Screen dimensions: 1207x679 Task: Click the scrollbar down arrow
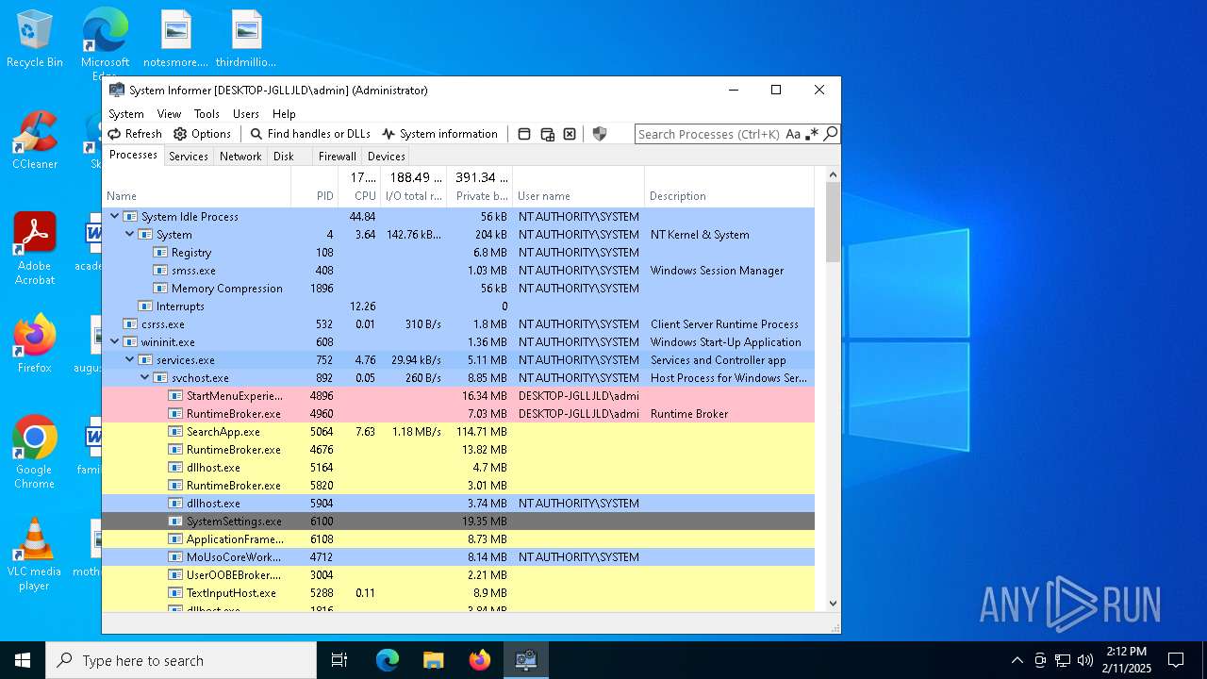pyautogui.click(x=833, y=603)
